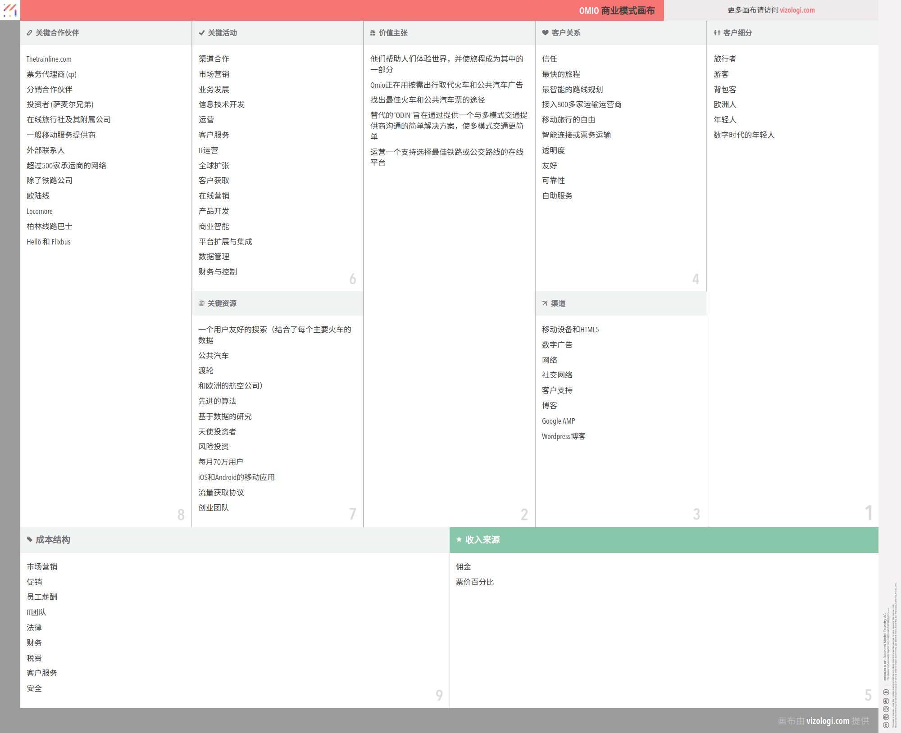Click the vizologi logo icon top-left

(10, 10)
